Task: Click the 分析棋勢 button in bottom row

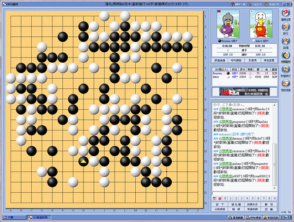Action: [x=220, y=209]
